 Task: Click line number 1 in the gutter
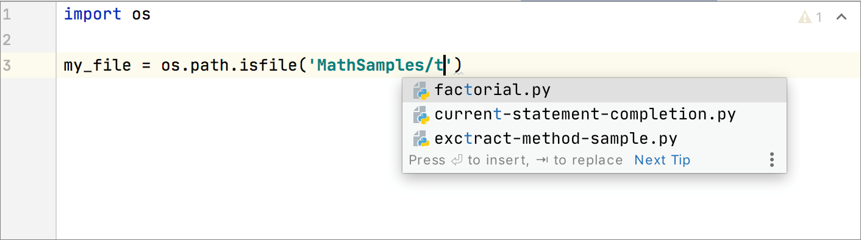(x=6, y=15)
